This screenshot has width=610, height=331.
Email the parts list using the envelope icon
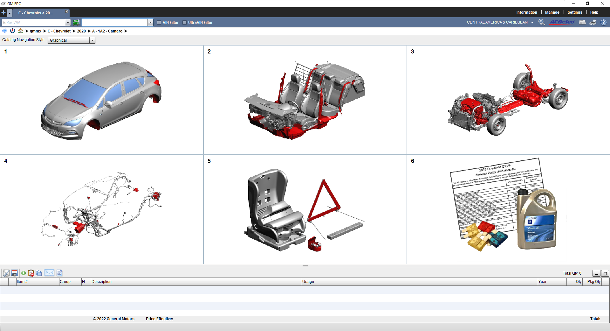[x=49, y=273]
